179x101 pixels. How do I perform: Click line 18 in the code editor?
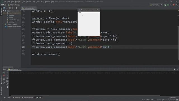click(71, 47)
